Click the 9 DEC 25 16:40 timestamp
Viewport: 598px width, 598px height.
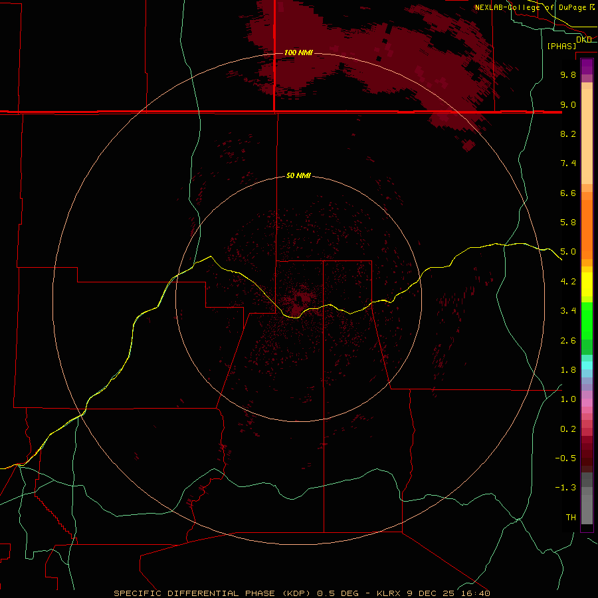[x=448, y=593]
